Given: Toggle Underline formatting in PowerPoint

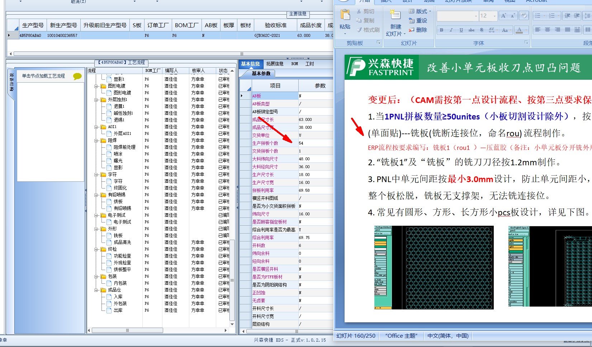Looking at the screenshot, I should (461, 30).
